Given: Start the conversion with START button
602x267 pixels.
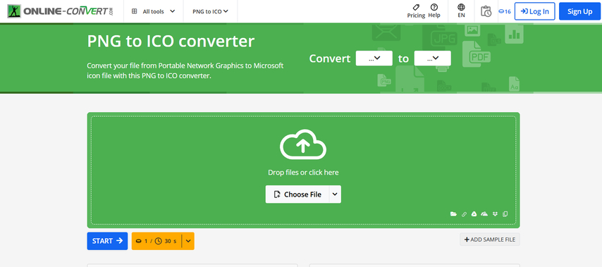Looking at the screenshot, I should [107, 241].
